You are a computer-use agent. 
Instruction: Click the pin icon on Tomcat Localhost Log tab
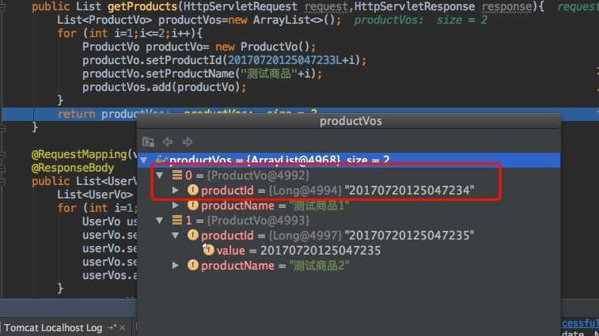coord(112,327)
